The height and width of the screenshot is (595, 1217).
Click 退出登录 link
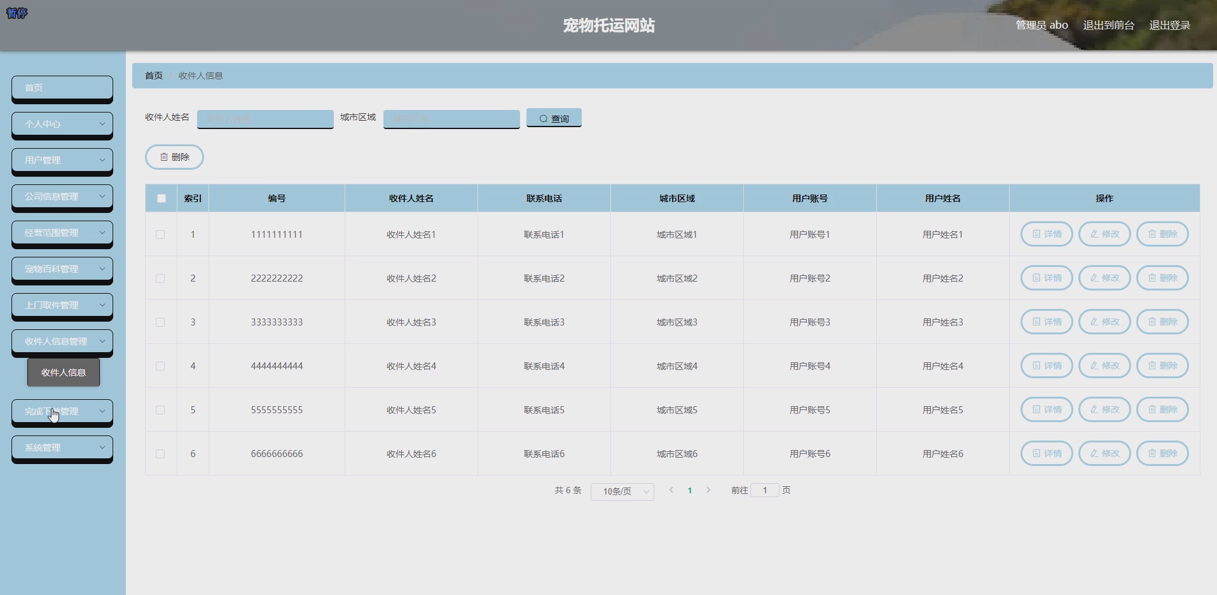point(1170,25)
